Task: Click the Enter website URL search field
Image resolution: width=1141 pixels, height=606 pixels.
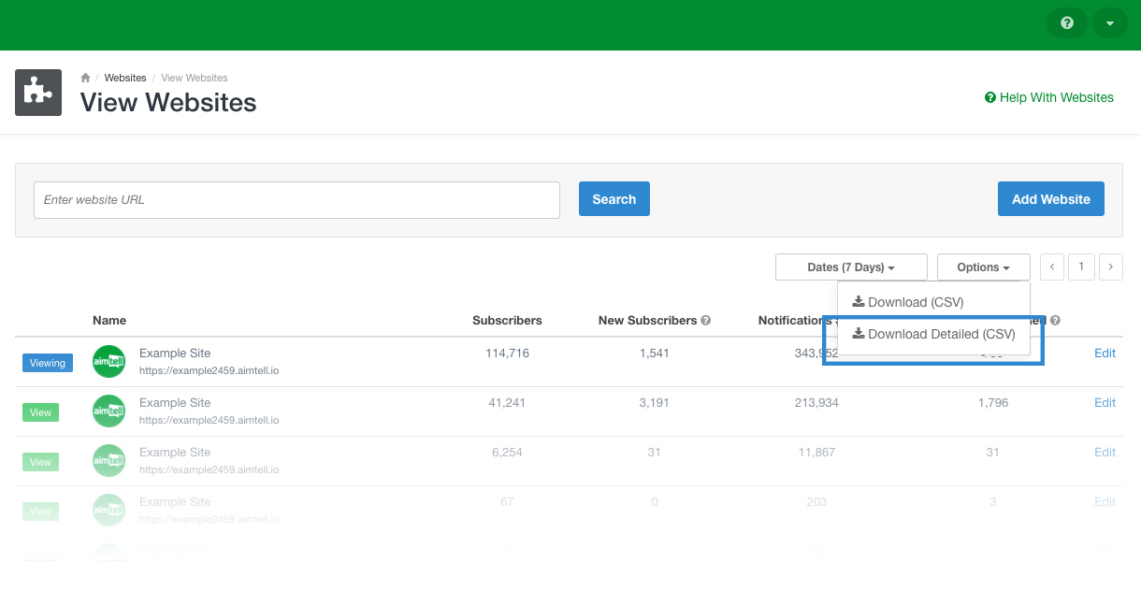Action: tap(296, 200)
